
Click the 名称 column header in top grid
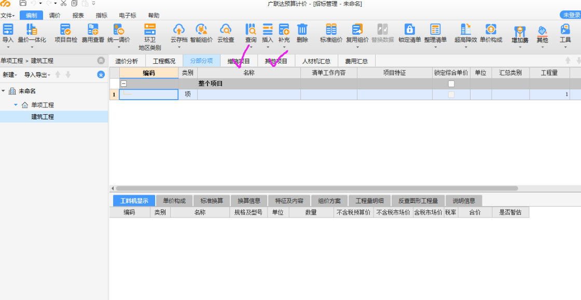[x=249, y=73]
